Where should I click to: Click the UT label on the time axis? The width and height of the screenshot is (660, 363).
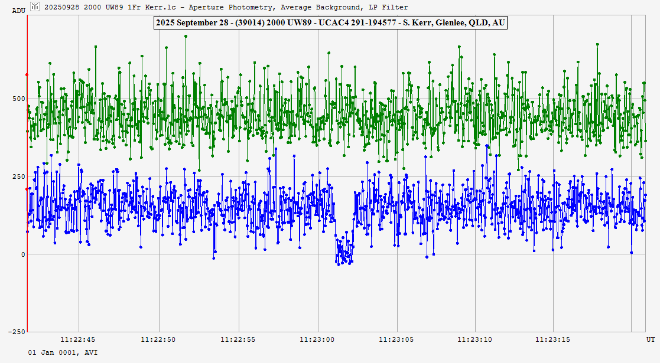pos(650,340)
